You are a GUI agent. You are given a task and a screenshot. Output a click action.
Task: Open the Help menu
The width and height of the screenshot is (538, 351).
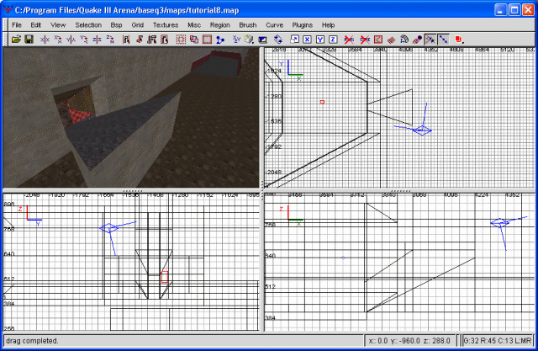pos(328,25)
